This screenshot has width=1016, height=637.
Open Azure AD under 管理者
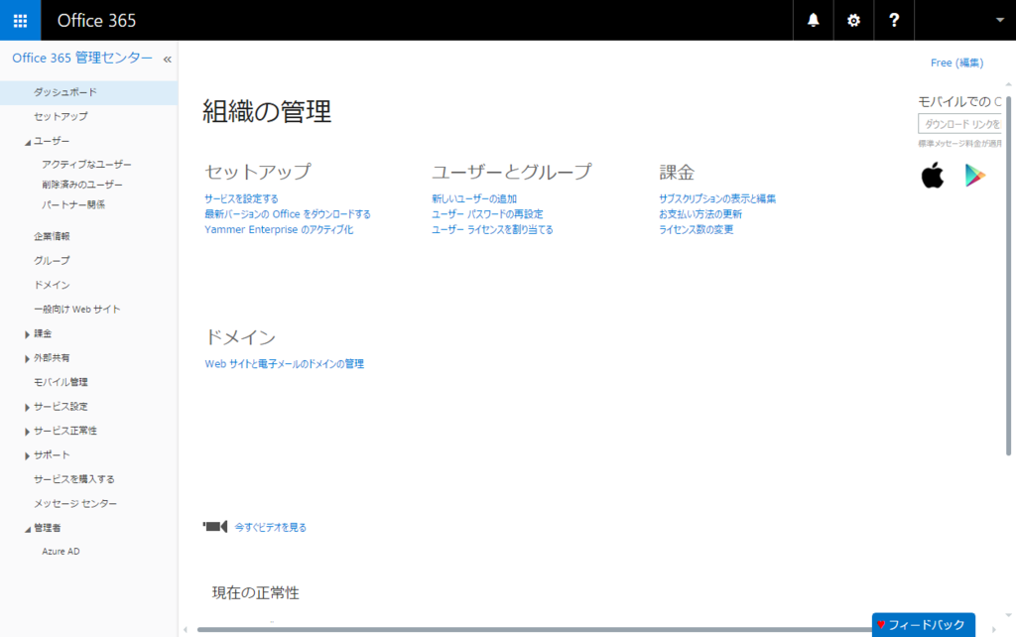coord(61,552)
